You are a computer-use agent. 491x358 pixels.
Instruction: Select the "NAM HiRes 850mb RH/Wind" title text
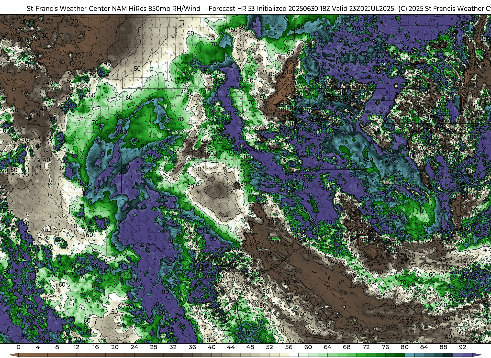point(156,8)
